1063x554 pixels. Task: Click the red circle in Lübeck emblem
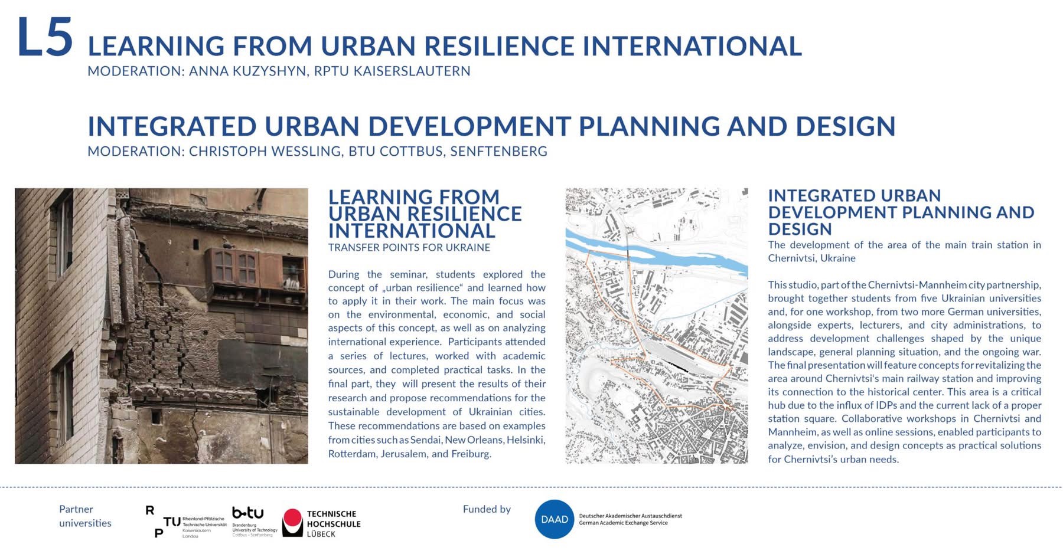(292, 518)
